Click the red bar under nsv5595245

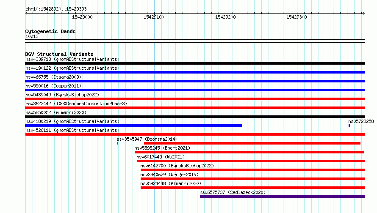pos(249,152)
